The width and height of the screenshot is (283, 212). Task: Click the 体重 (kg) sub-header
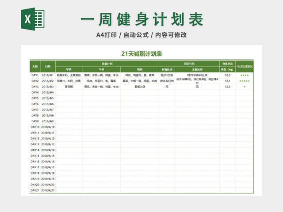pyautogui.click(x=228, y=69)
